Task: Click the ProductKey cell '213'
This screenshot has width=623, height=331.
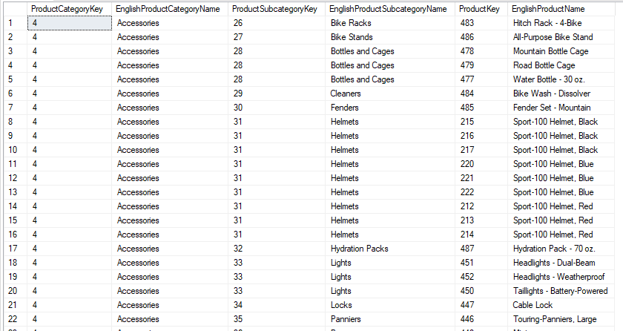Action: (481, 220)
